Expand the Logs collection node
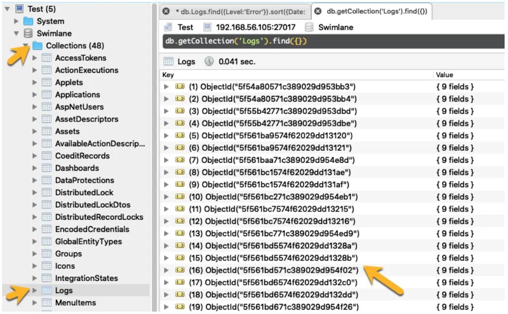 35,290
